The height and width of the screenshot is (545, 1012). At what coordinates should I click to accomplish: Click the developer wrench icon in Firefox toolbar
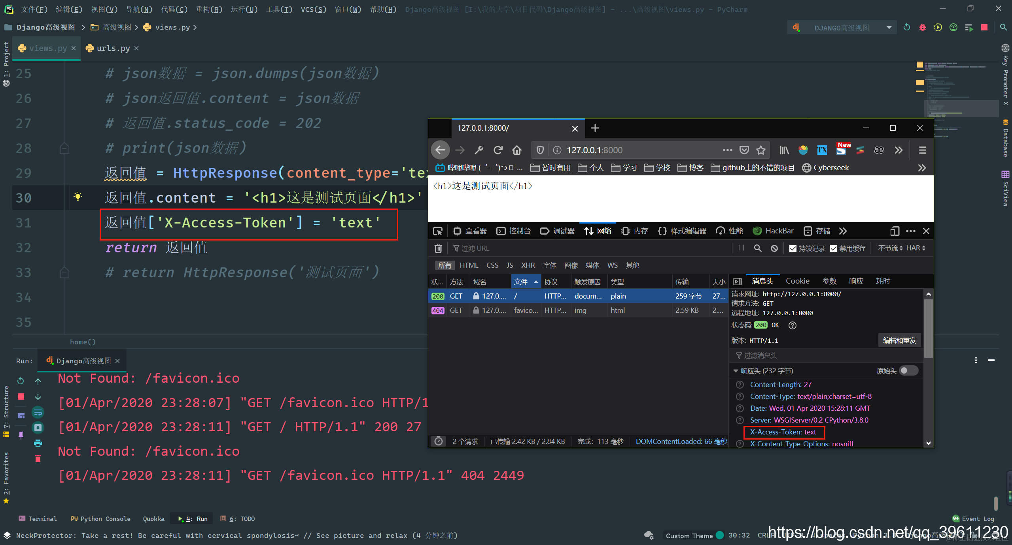tap(479, 150)
